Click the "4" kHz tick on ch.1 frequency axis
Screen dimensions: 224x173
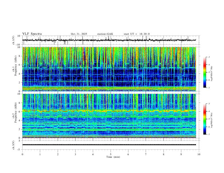tap(20, 73)
